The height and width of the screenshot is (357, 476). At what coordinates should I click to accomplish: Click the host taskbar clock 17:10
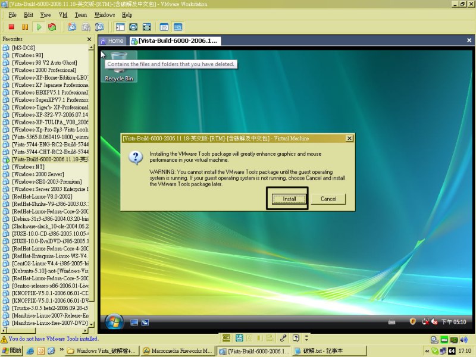pyautogui.click(x=465, y=351)
